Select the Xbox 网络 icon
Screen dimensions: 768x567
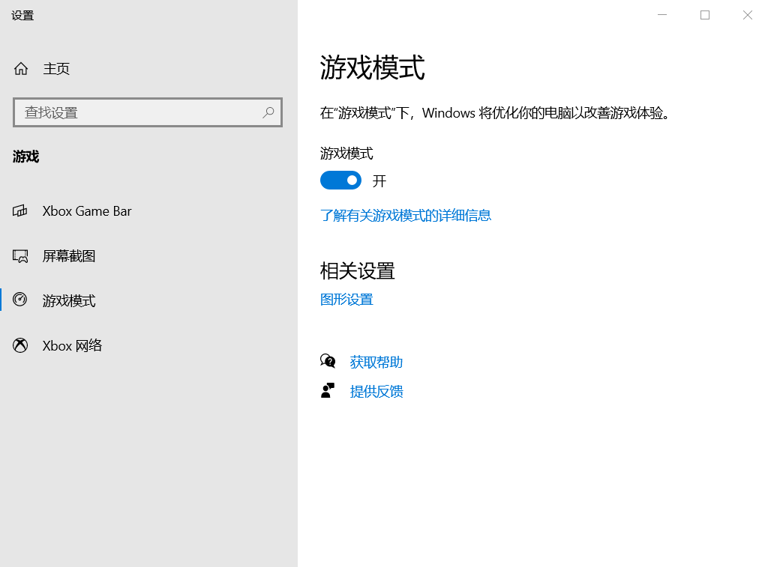point(20,345)
